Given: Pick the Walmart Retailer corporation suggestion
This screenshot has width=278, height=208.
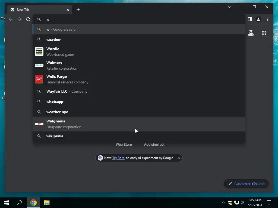Looking at the screenshot, I should (139, 65).
